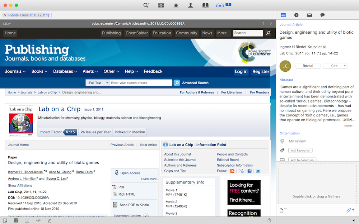The height and width of the screenshot is (224, 359).
Task: Close the Riedel-Kruse et al. (2011) tab
Action: click(x=5, y=15)
